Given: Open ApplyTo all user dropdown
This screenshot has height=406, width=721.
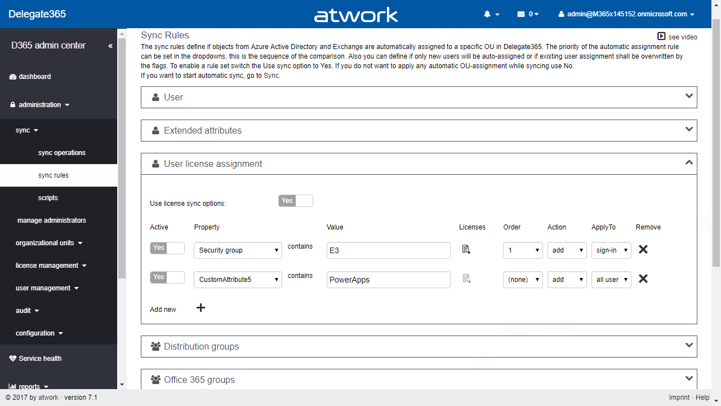Looking at the screenshot, I should pyautogui.click(x=611, y=280).
